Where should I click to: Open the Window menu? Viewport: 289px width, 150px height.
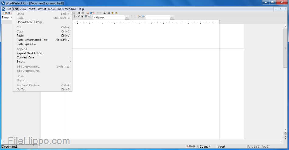70,9
